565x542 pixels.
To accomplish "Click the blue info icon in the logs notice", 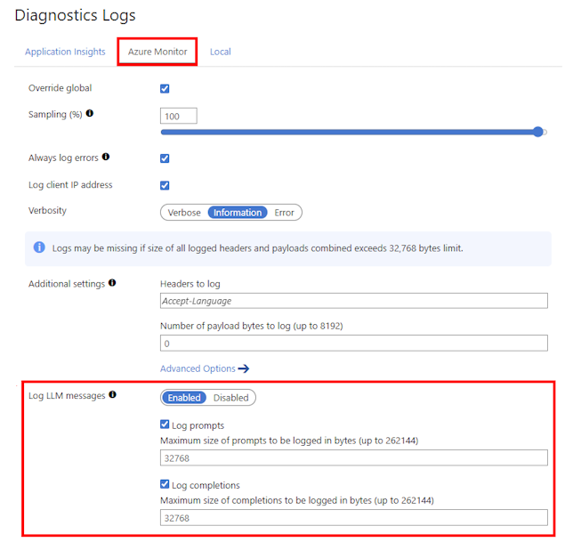I will pyautogui.click(x=38, y=247).
